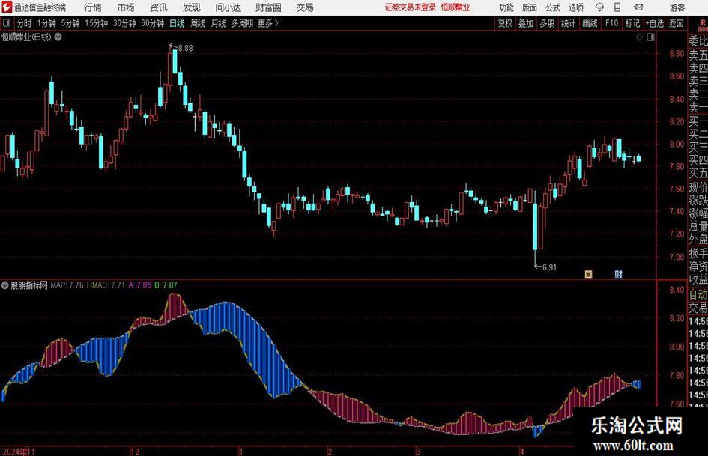Click the 画线 drawing button
This screenshot has height=456, width=708.
(x=590, y=23)
